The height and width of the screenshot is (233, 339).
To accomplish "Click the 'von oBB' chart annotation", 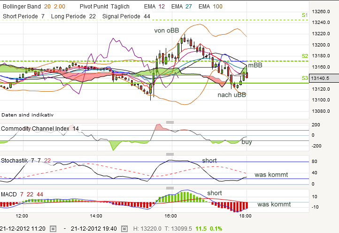I will click(x=167, y=31).
